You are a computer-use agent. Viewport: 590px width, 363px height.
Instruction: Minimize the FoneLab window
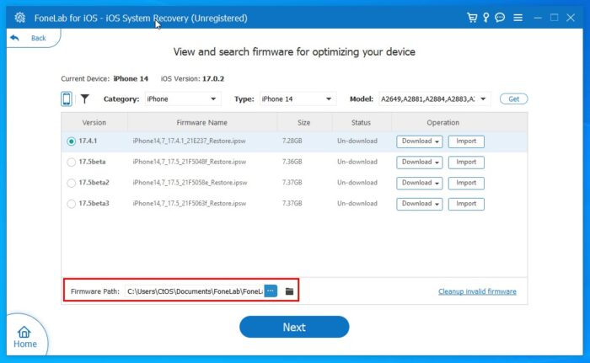point(538,18)
